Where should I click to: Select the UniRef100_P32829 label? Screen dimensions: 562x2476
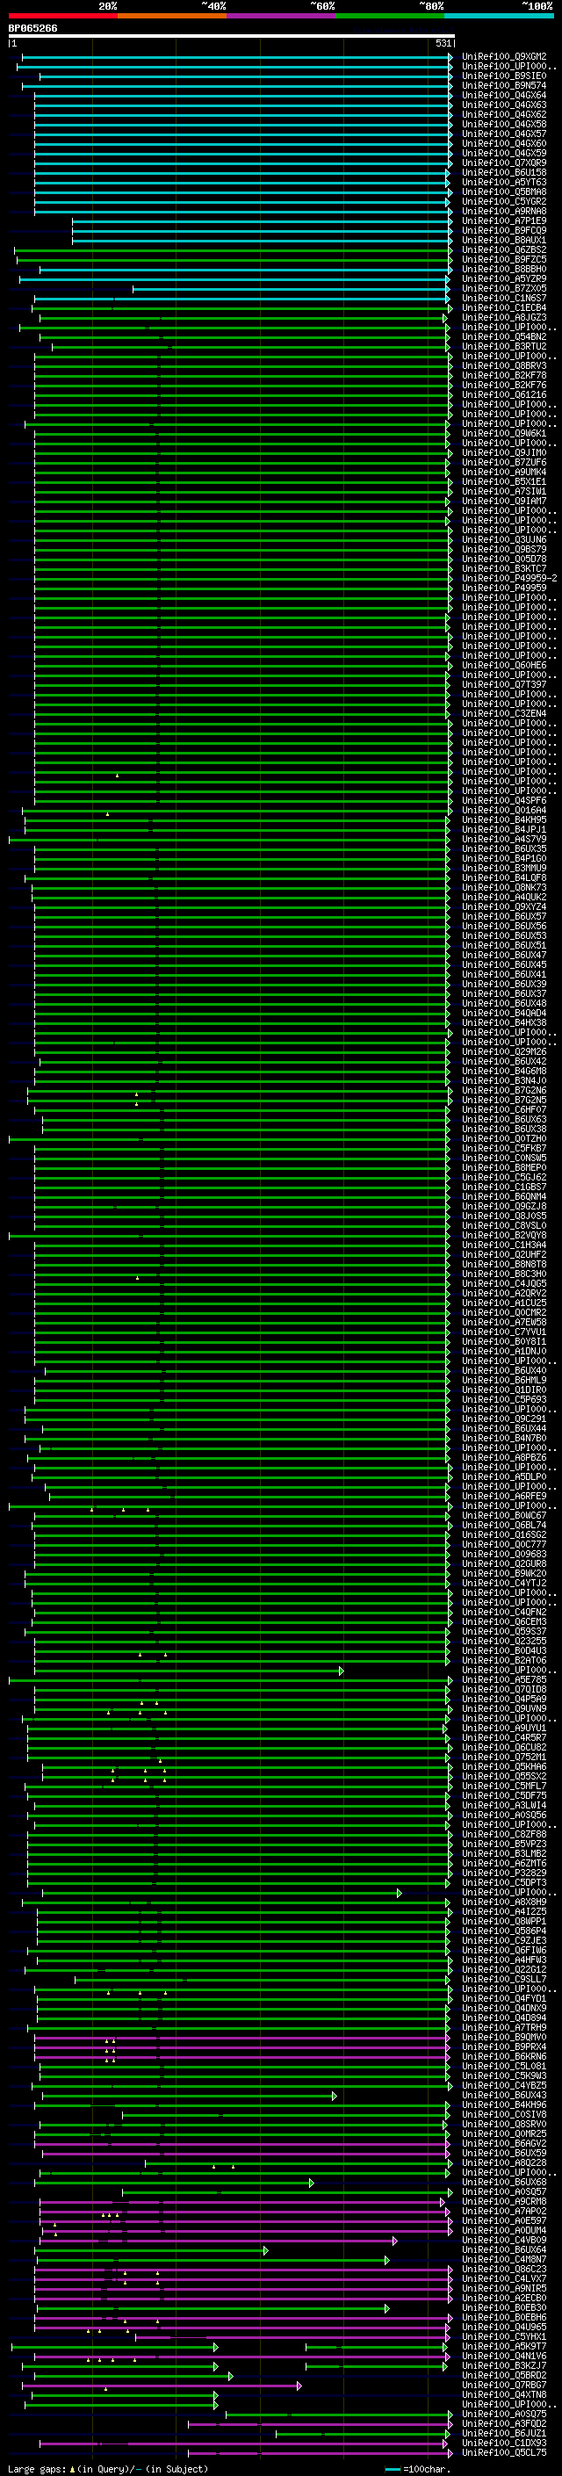point(504,1873)
